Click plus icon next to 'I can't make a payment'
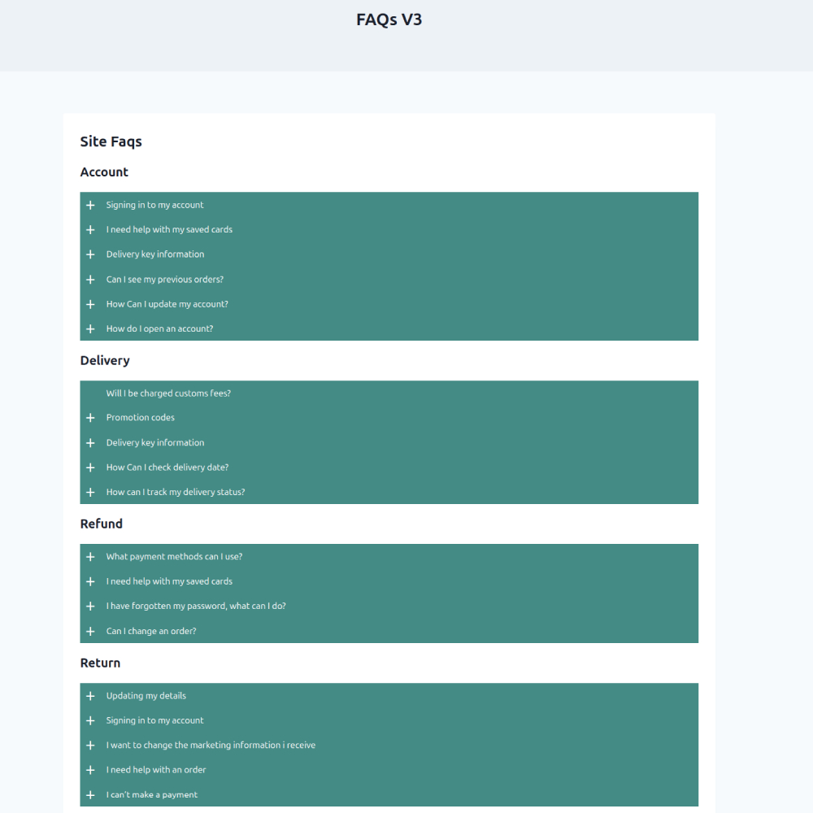The height and width of the screenshot is (813, 813). 90,795
